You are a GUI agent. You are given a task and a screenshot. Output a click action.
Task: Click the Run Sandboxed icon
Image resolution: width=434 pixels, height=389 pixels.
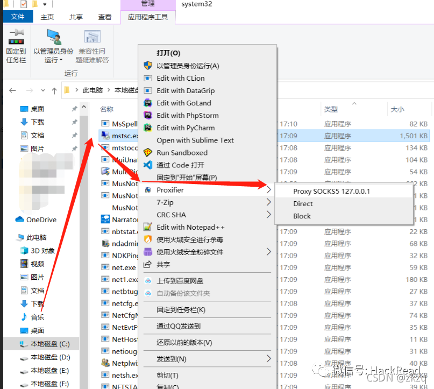click(x=148, y=153)
